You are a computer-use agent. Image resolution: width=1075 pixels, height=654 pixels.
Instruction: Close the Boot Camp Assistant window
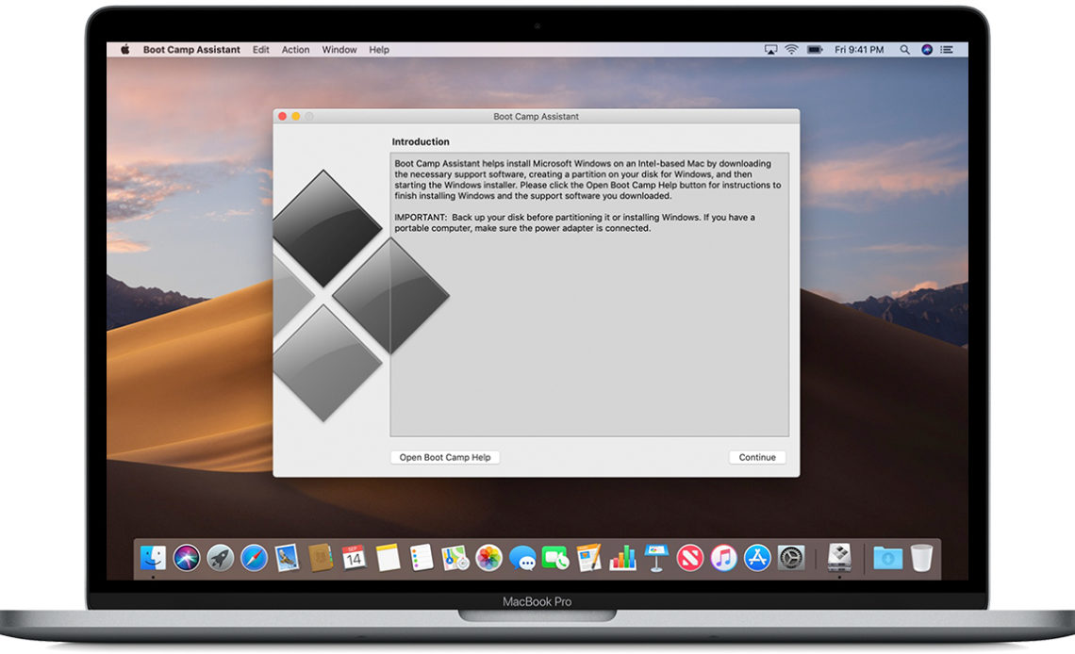283,117
